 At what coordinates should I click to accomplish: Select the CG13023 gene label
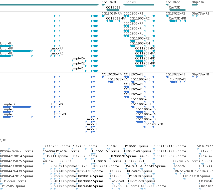pyautogui.click(x=113, y=7)
